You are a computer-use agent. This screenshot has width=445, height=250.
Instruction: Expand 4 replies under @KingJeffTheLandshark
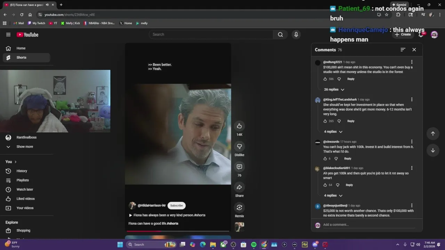point(333,132)
